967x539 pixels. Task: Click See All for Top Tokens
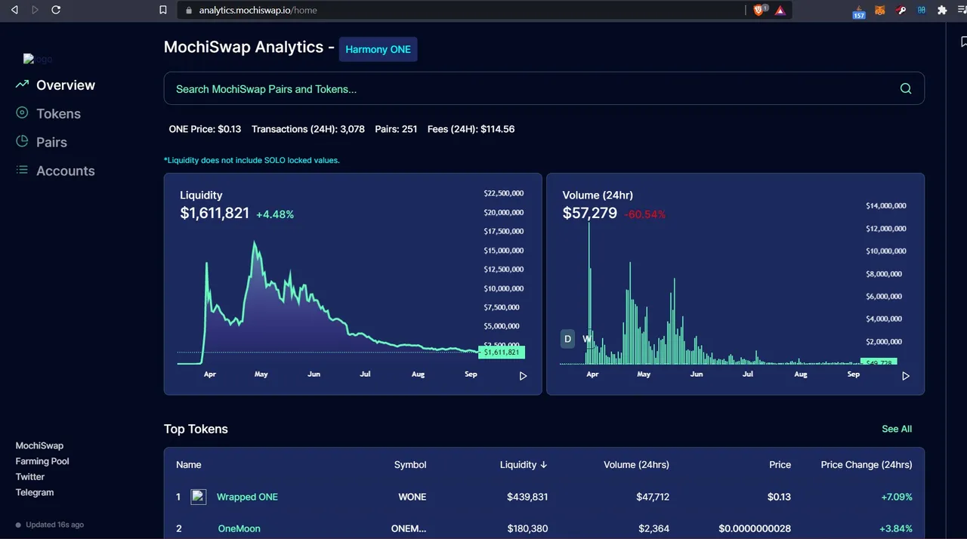(897, 429)
